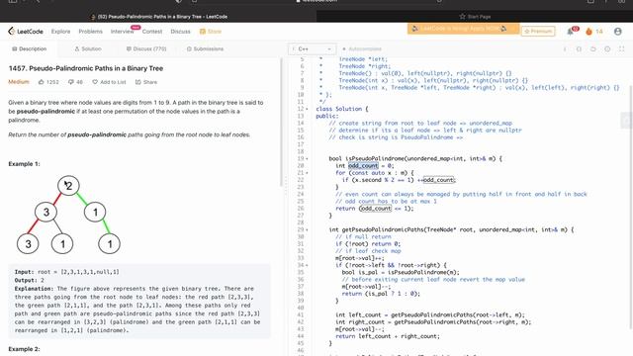Click the binary tree example diagram
Screen dimensions: 633x356
(68, 215)
